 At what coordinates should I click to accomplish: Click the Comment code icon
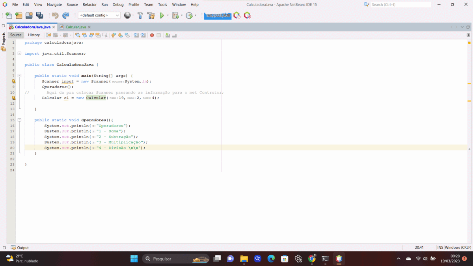coord(168,35)
